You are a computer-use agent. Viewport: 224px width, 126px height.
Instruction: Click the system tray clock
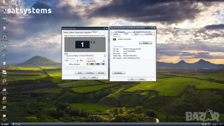(221, 124)
